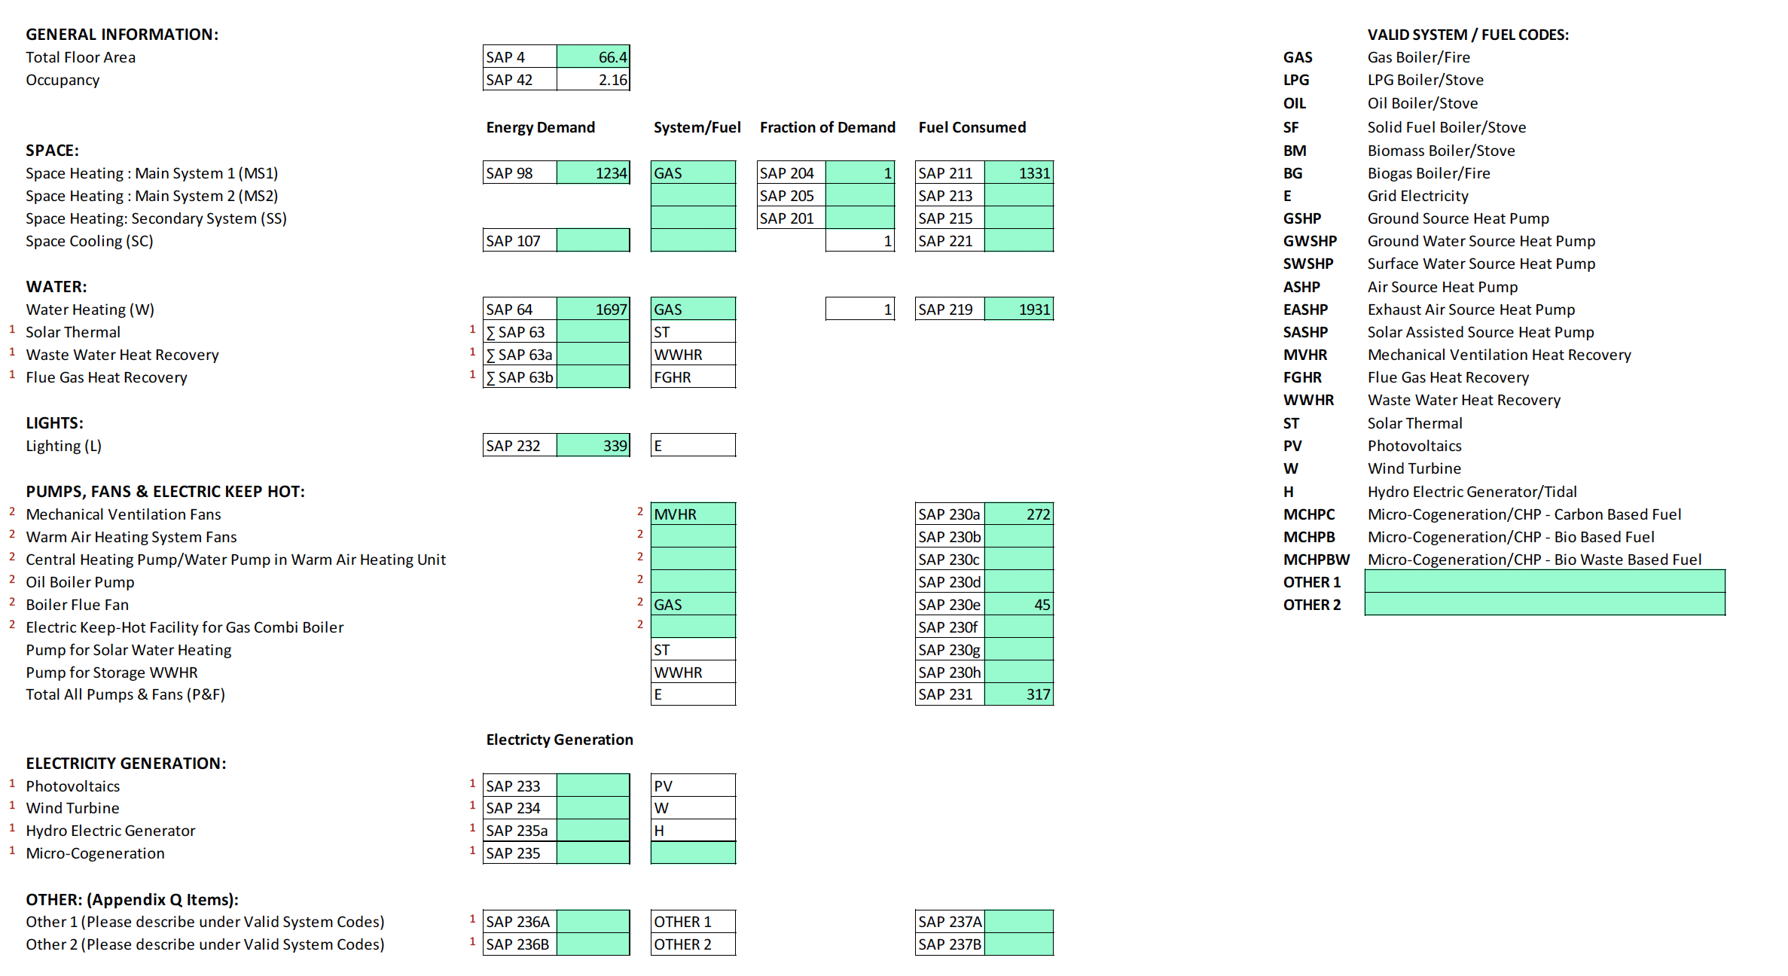Click the MCHPBW code label
1788x976 pixels.
click(x=1317, y=560)
